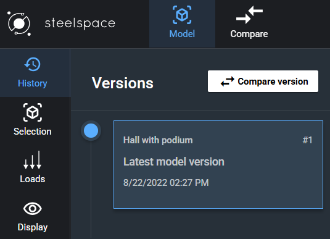
Task: Open the History sidebar panel
Action: [35, 73]
